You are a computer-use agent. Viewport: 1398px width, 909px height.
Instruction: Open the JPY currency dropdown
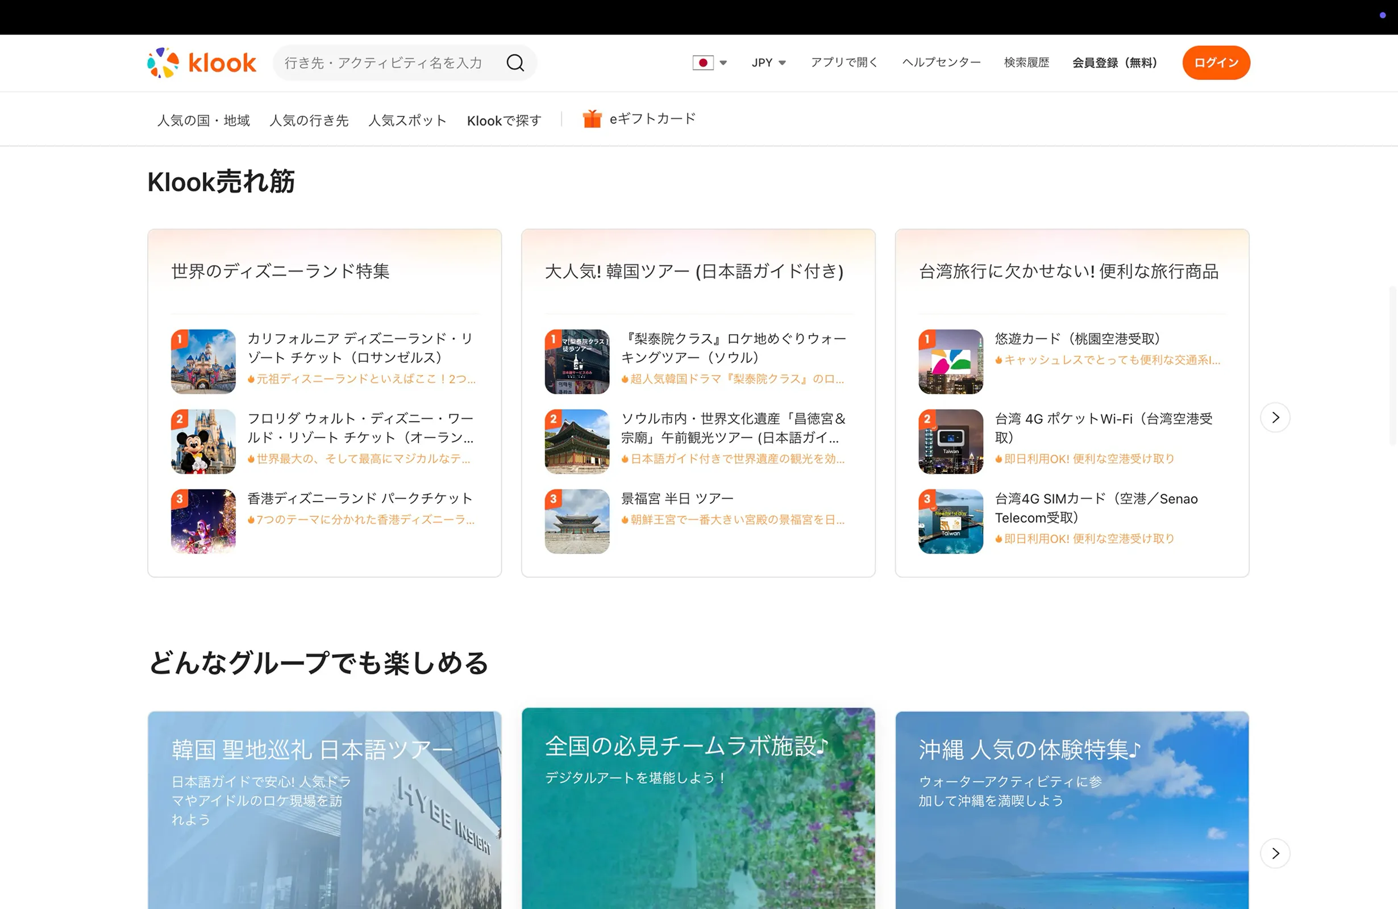[768, 63]
